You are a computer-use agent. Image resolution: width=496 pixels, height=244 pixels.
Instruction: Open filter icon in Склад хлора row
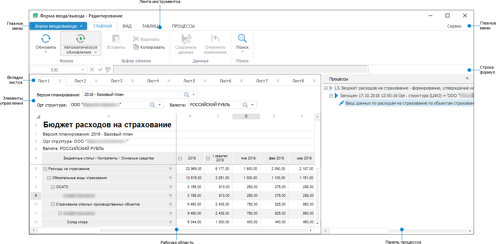tap(170, 222)
